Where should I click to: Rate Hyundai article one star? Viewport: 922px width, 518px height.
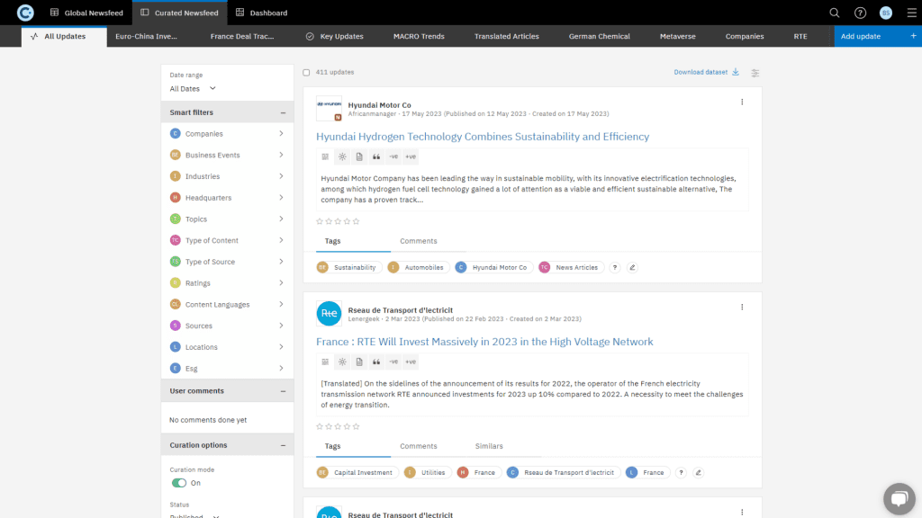coord(320,221)
